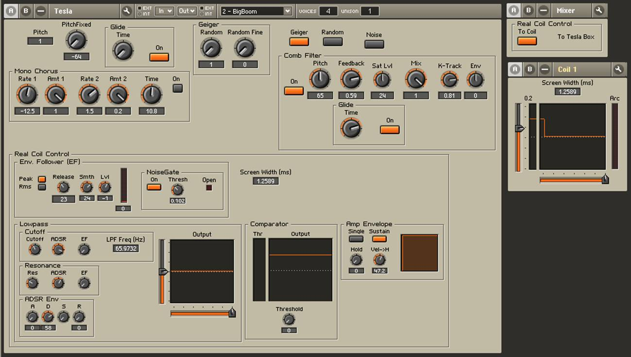The image size is (631, 357).
Task: Click Coil 1 vertical slider handle
Action: click(519, 128)
